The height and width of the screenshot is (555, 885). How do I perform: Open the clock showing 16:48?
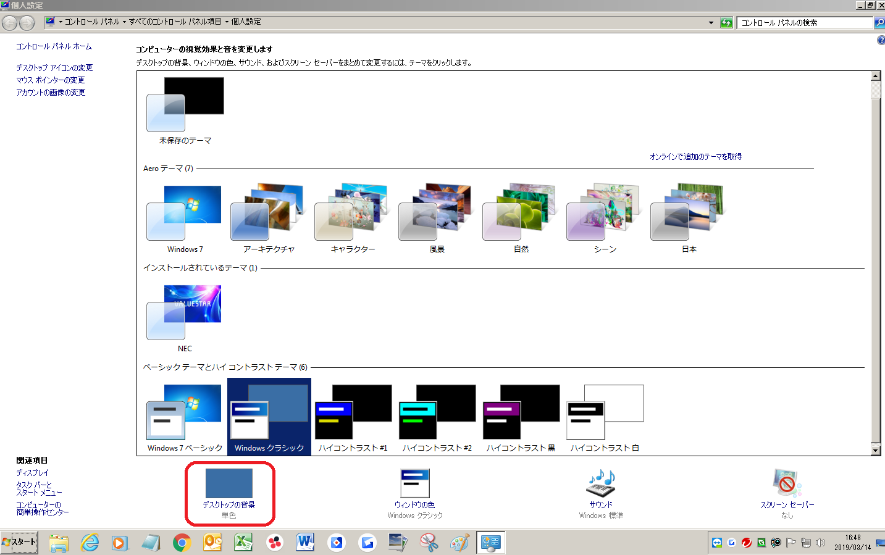coord(853,543)
